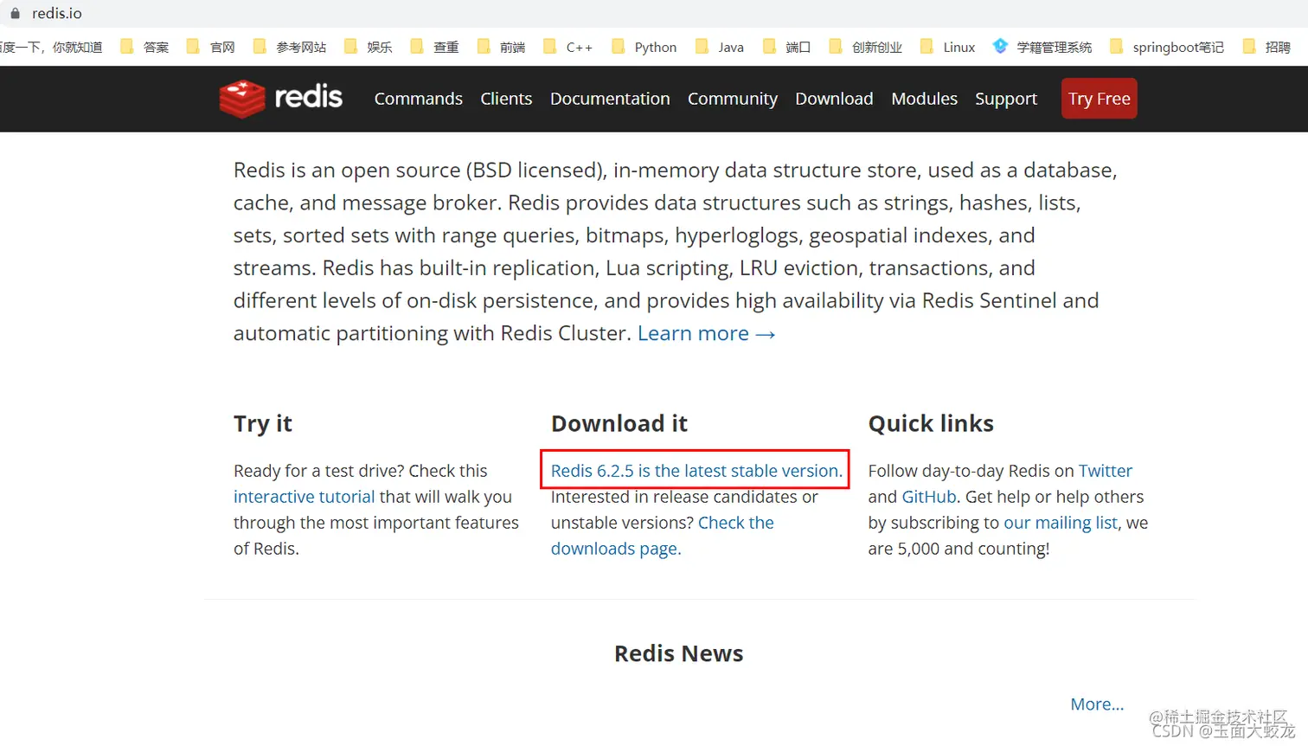Click the red Try Free button
The height and width of the screenshot is (746, 1308).
pyautogui.click(x=1099, y=99)
